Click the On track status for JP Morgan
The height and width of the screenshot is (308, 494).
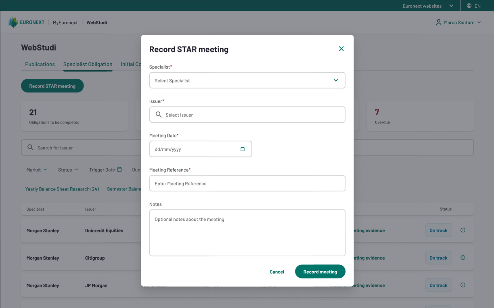(x=438, y=285)
